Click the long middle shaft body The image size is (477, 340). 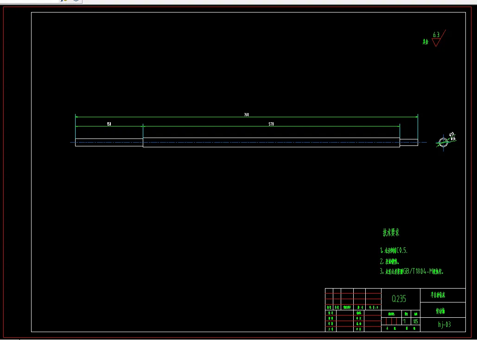click(271, 142)
